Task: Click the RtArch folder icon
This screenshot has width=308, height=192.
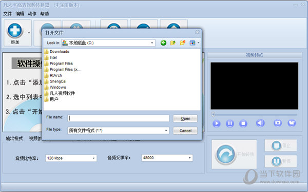Action: click(x=46, y=75)
